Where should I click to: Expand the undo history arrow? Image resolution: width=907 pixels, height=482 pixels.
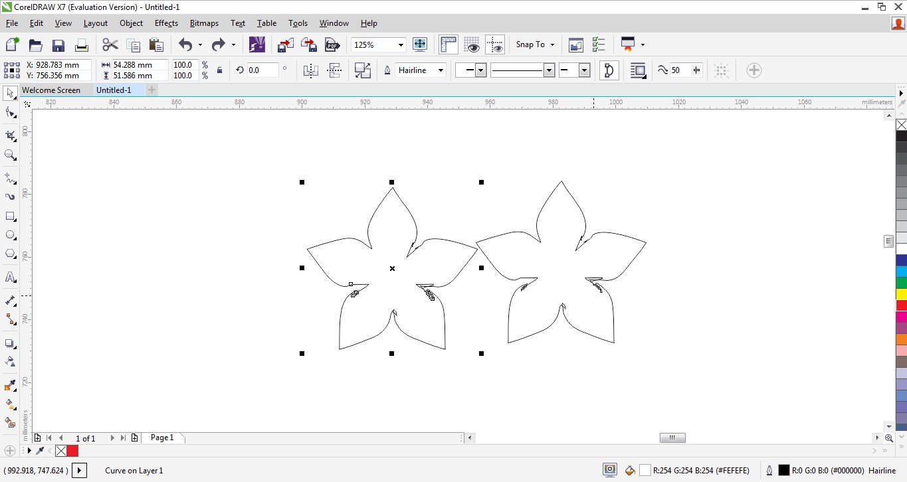tap(200, 44)
